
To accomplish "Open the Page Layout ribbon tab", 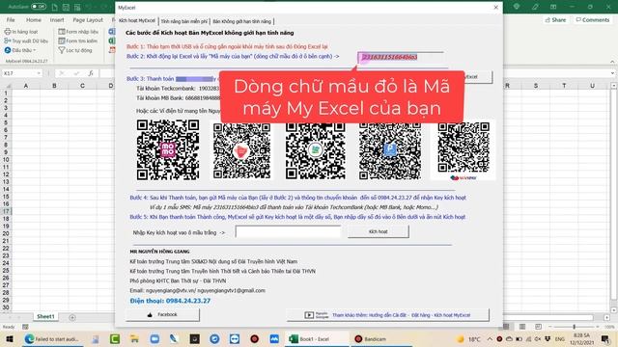I will [x=88, y=19].
